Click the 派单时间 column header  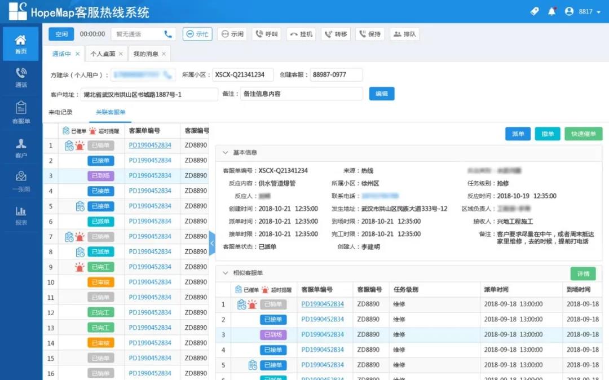click(x=496, y=290)
